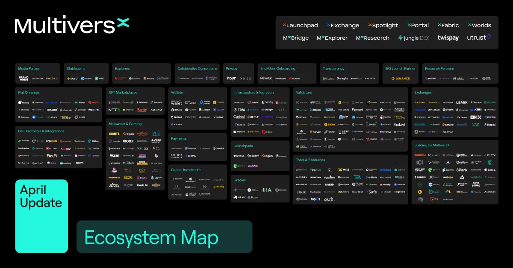Click the JUNO logo in Fiat Onramps
Image resolution: width=513 pixels, height=268 pixels.
point(80,117)
